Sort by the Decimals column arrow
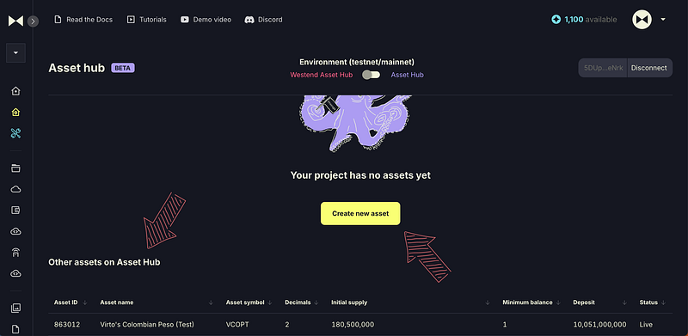Screen dimensions: 688x336 [x=316, y=302]
